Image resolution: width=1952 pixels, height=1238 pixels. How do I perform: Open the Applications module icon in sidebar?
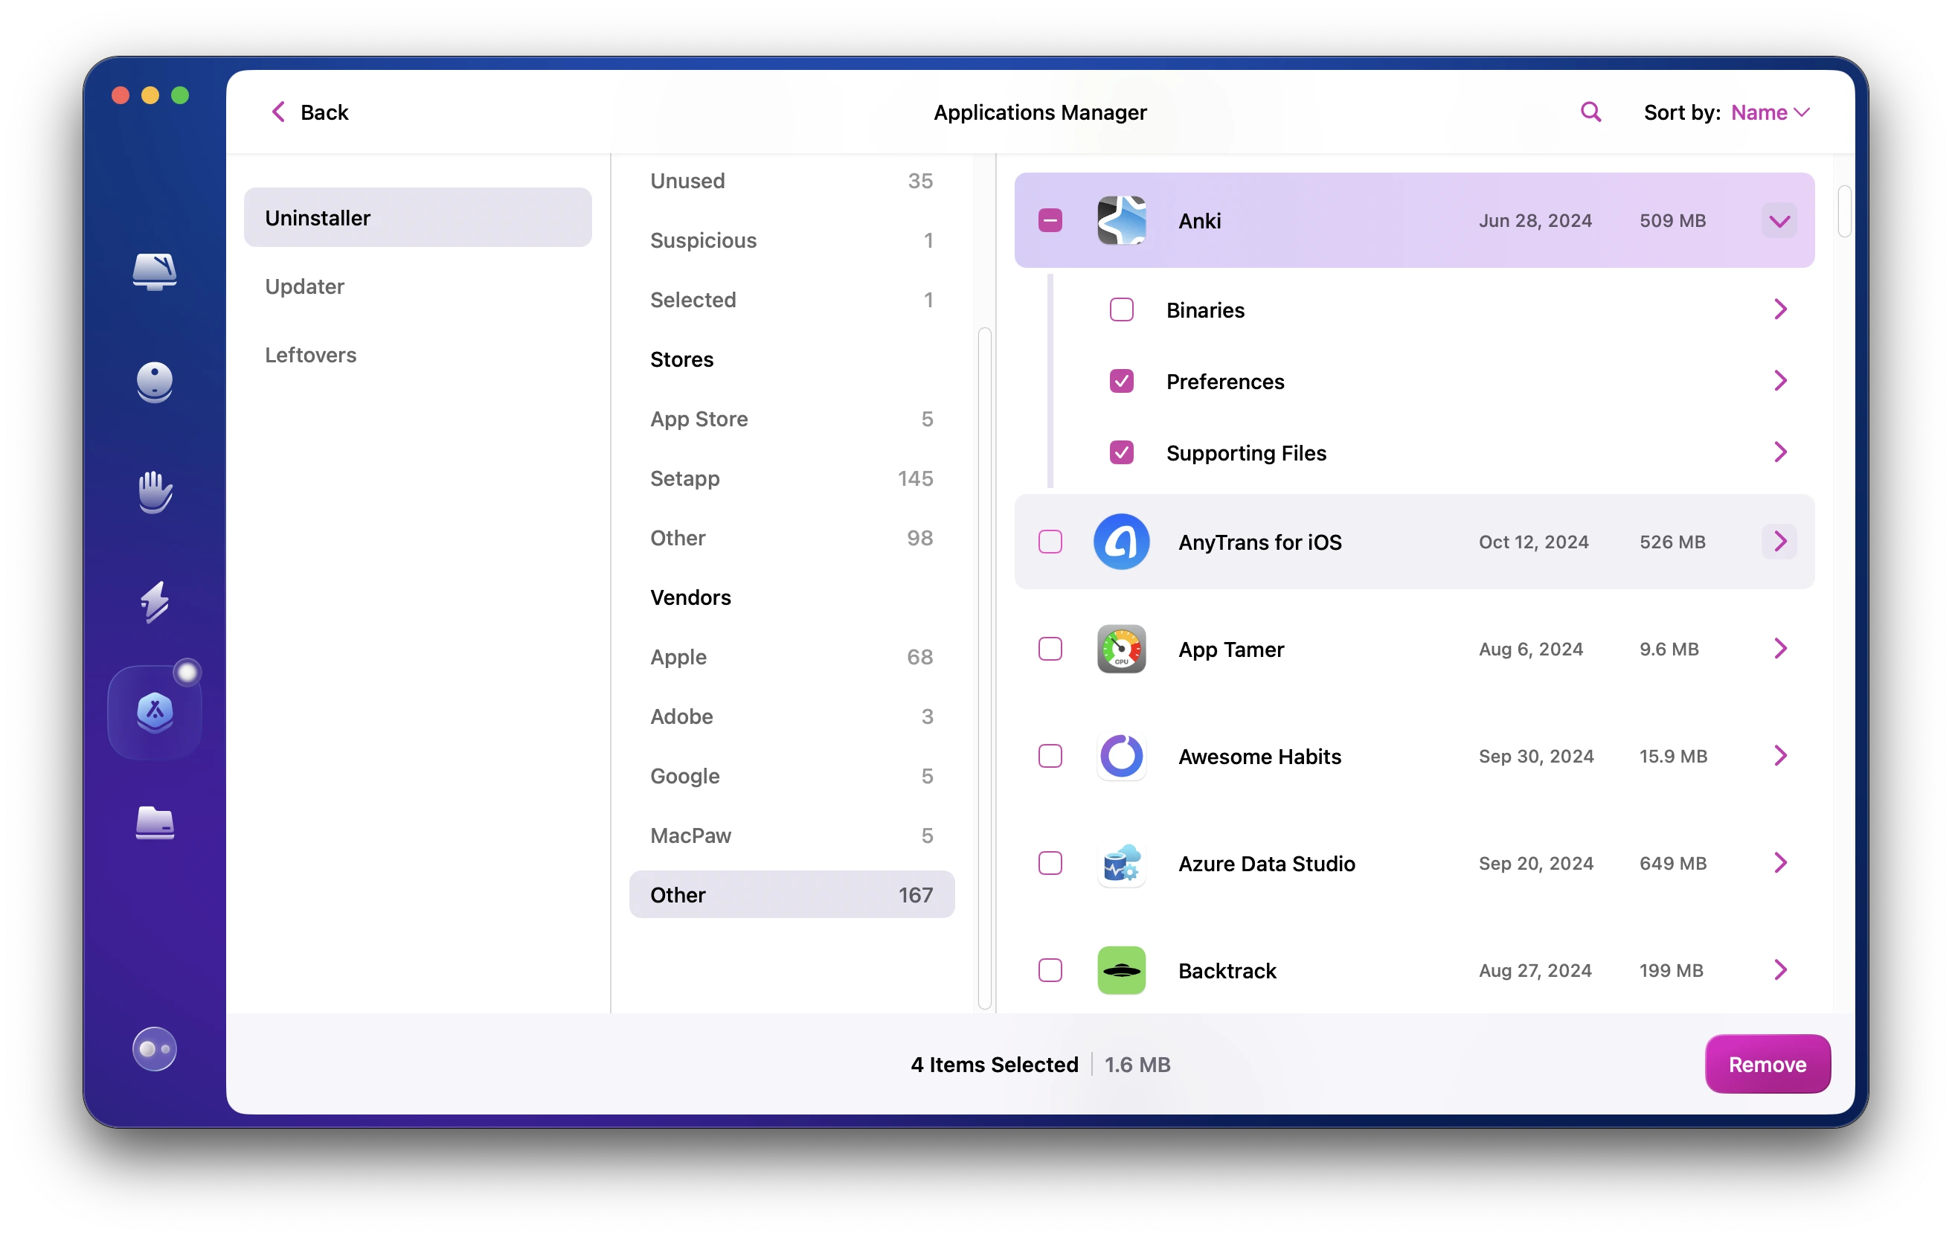[x=154, y=712]
